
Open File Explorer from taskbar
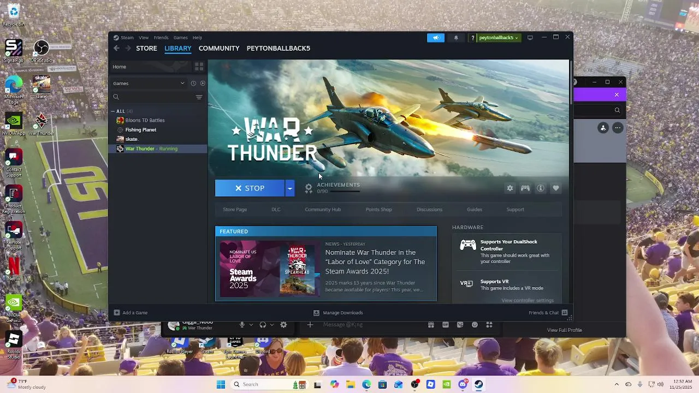[350, 384]
